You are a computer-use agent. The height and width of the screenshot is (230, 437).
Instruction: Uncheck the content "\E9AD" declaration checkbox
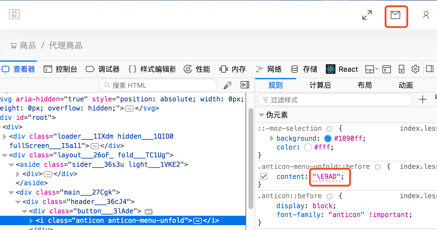264,176
